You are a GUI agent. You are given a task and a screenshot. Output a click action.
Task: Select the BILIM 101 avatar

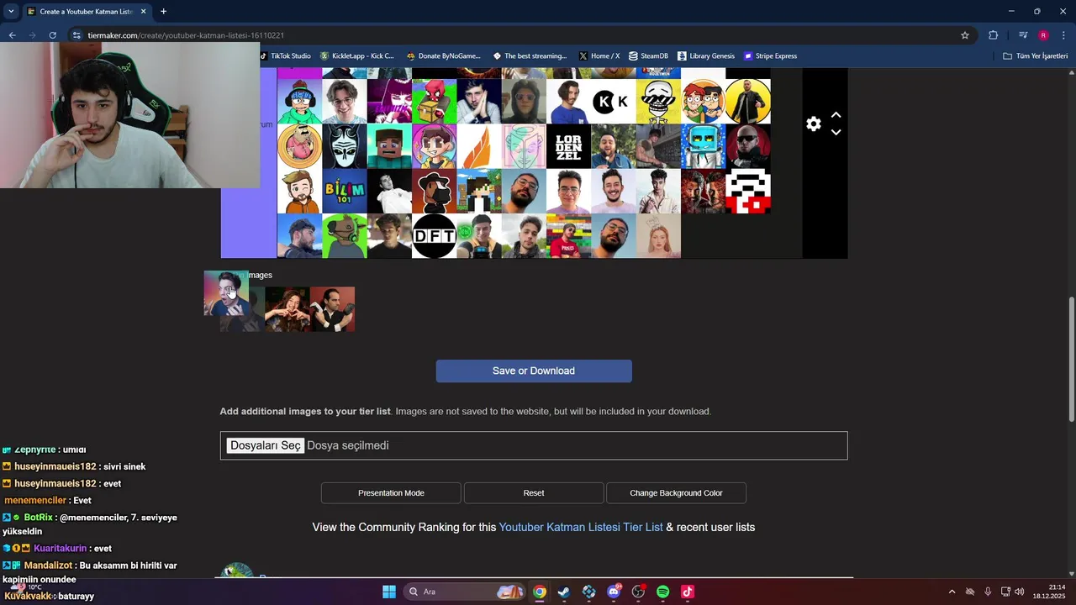[x=345, y=191]
